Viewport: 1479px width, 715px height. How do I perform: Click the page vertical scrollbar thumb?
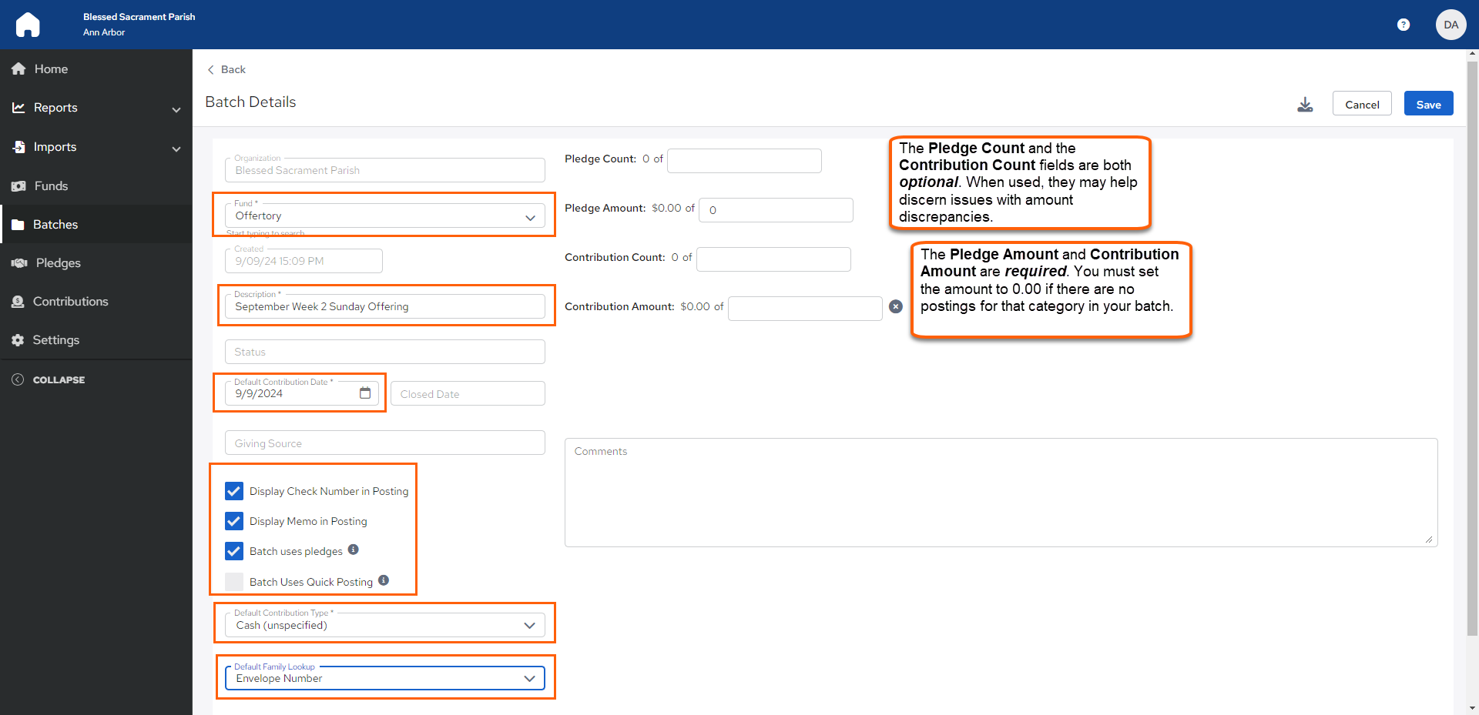(x=1472, y=349)
